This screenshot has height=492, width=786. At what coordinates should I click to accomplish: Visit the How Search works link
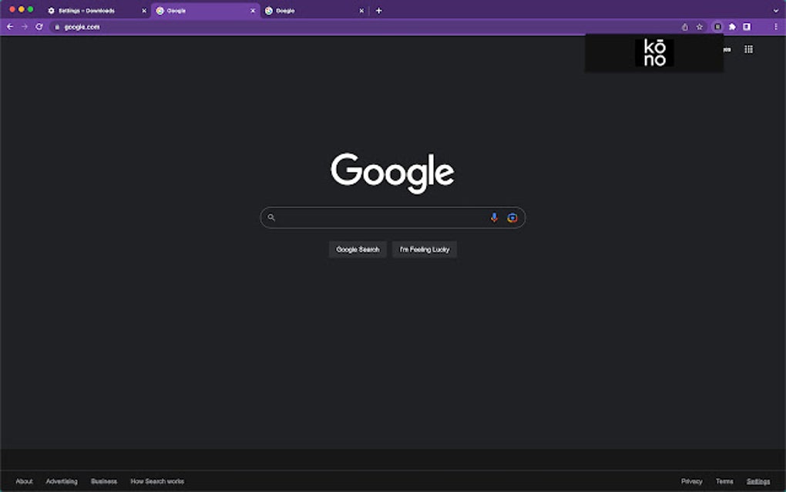[x=157, y=480]
